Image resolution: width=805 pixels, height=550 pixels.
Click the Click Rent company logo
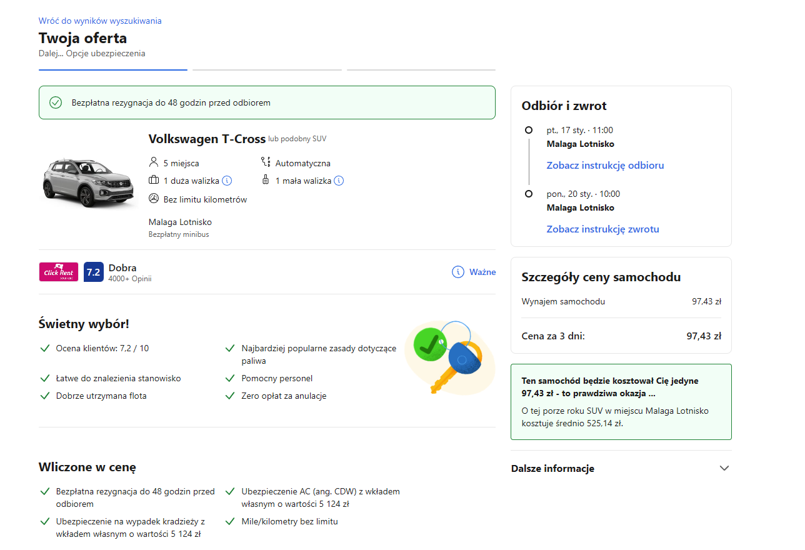click(59, 272)
